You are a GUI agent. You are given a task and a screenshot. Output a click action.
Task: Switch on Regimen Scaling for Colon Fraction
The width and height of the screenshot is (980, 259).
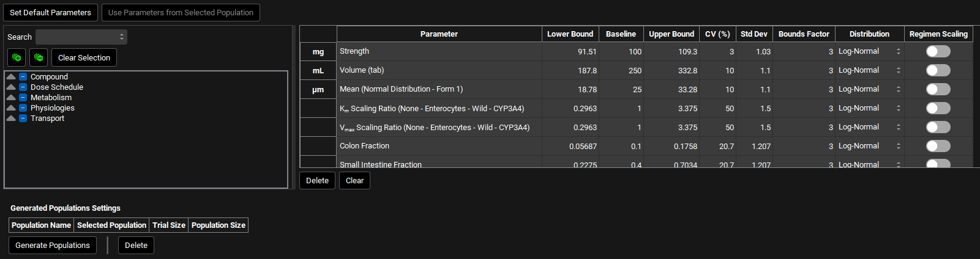[938, 146]
